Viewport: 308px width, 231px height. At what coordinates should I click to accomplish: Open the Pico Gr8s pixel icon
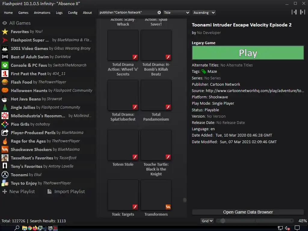(5, 124)
